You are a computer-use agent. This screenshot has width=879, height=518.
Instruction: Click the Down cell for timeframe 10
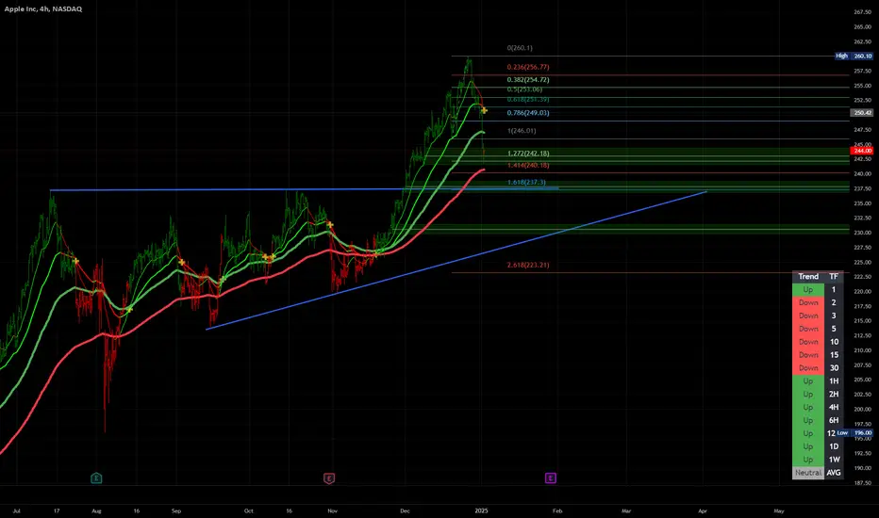808,342
